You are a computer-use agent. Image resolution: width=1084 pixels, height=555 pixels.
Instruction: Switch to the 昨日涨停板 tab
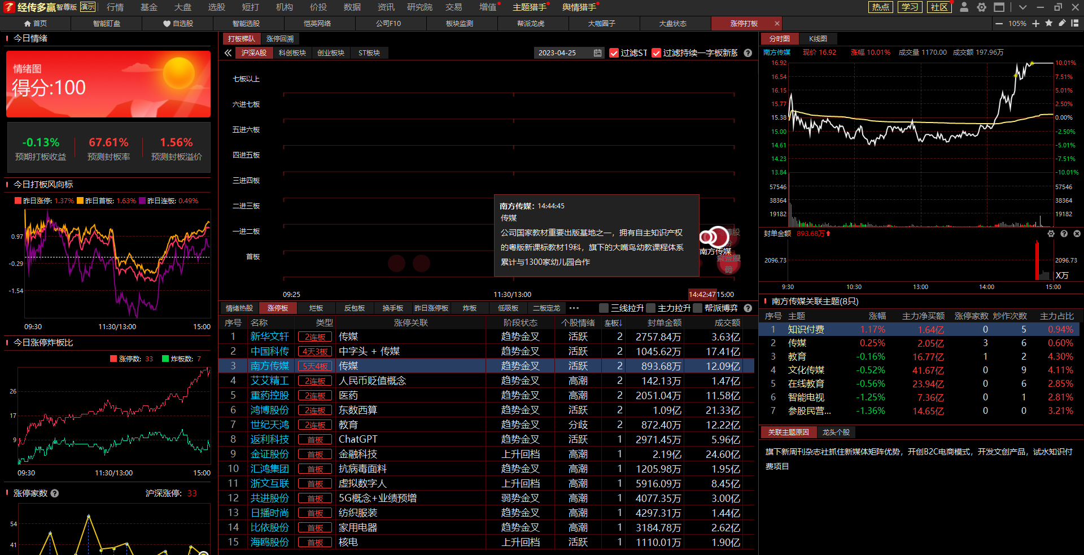click(431, 308)
